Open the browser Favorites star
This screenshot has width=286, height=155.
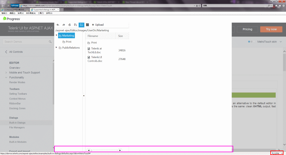tap(280, 6)
